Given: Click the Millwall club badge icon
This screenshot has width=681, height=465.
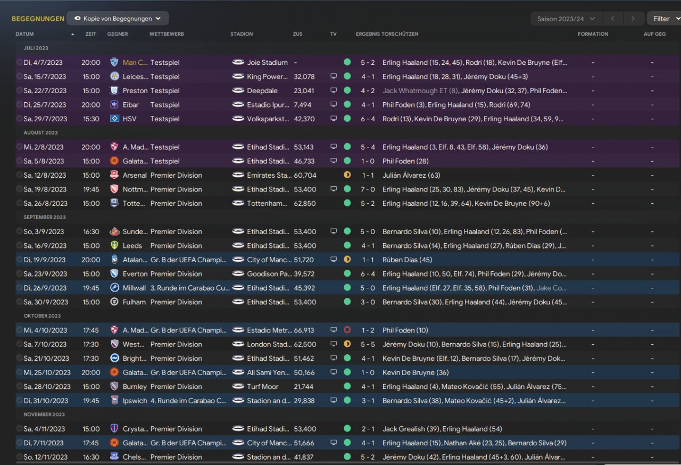Looking at the screenshot, I should click(x=114, y=288).
